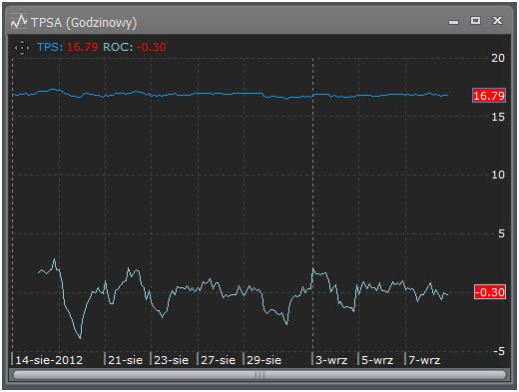This screenshot has width=519, height=392.
Task: Click the 23-sie date label
Action: point(171,360)
